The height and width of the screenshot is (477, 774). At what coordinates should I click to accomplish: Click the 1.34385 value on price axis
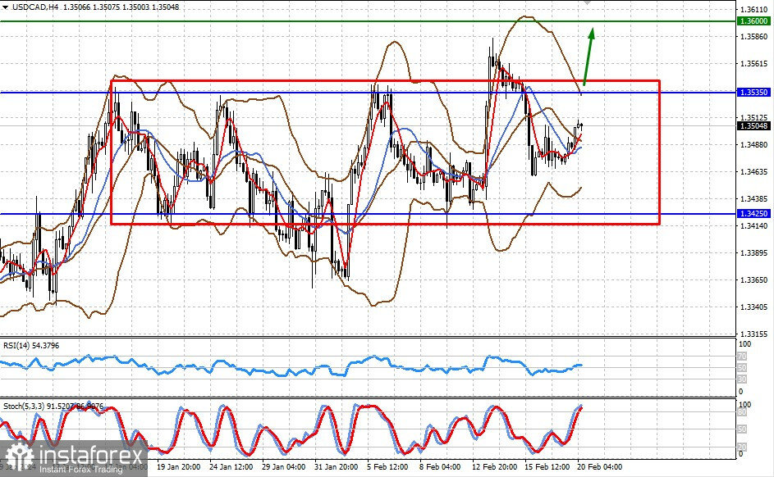point(754,199)
